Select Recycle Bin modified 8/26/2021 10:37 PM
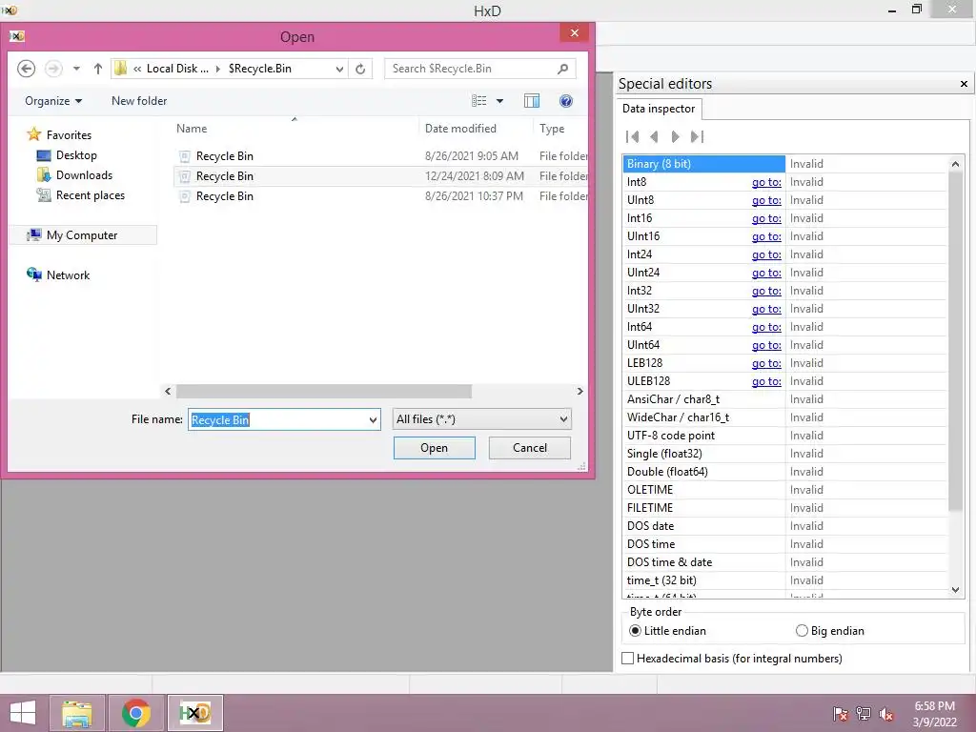Screen dimensions: 976x732 (381, 196)
